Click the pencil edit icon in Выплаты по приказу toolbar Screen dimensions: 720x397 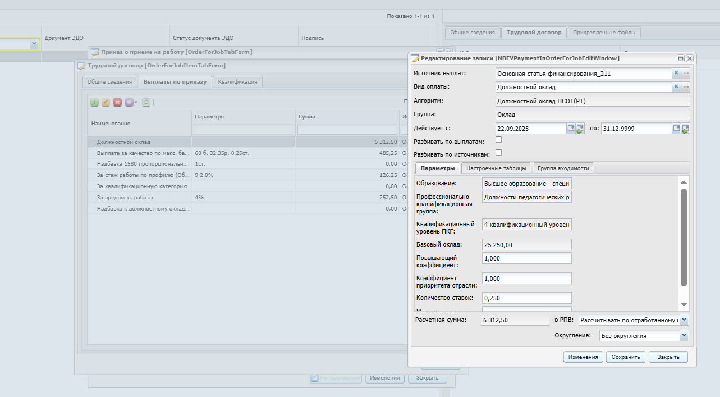pos(106,102)
